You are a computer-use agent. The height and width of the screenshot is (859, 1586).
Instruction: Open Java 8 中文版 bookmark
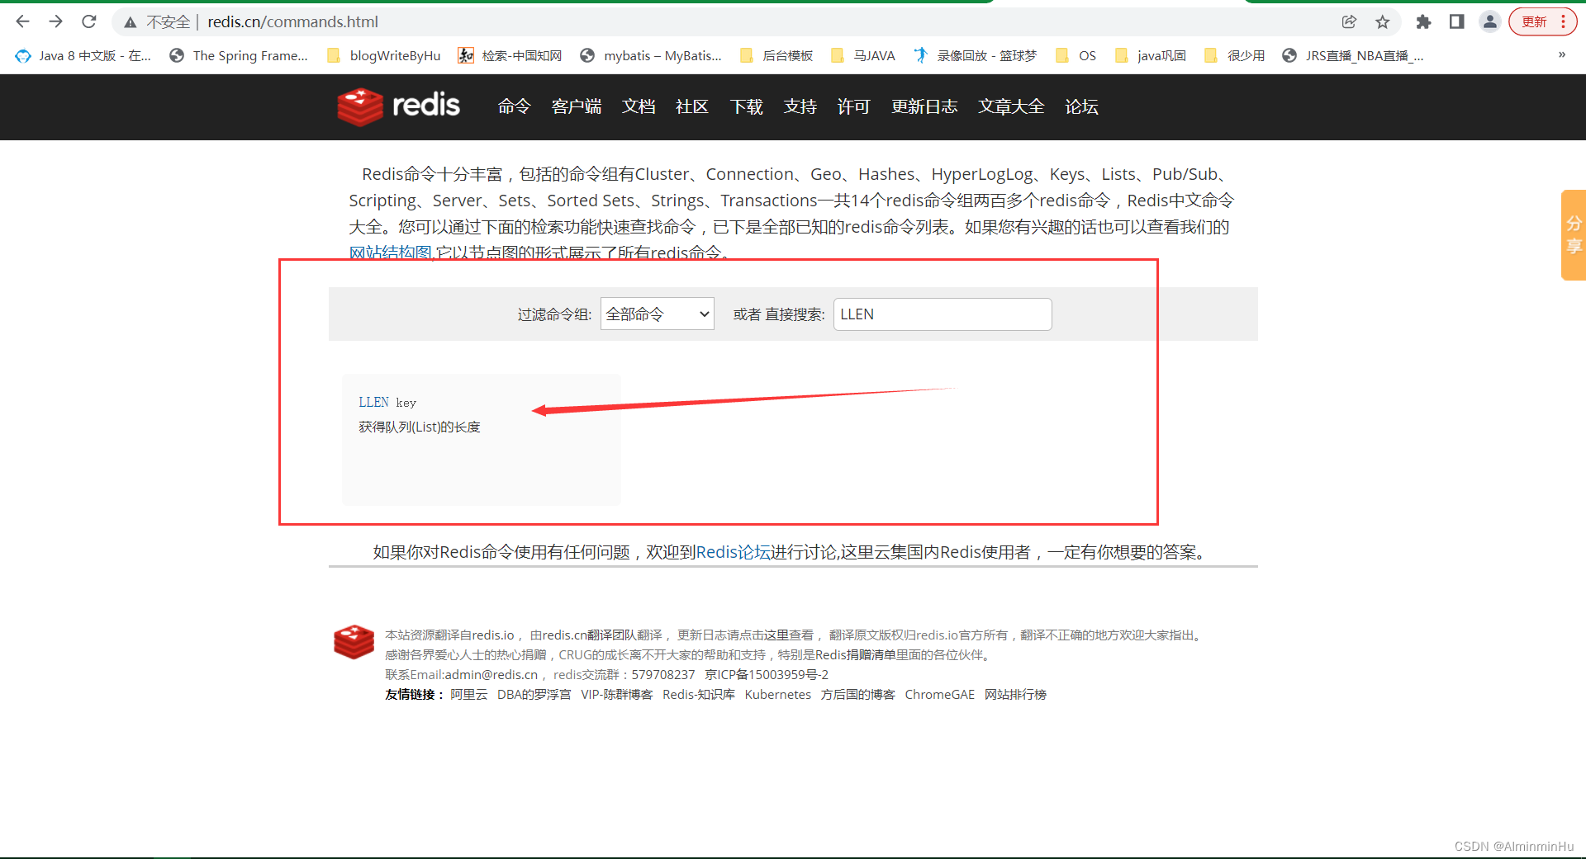tap(83, 55)
